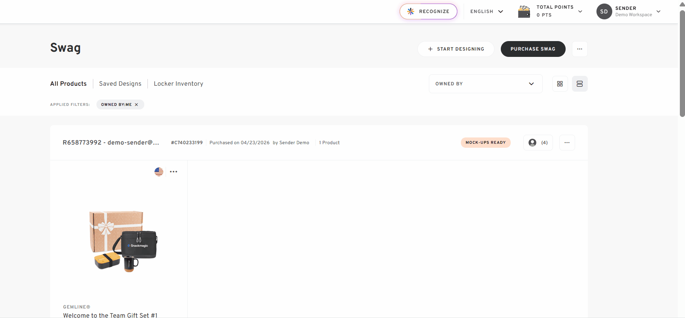
Task: Remove the Owned By:Me filter chip
Action: 136,105
